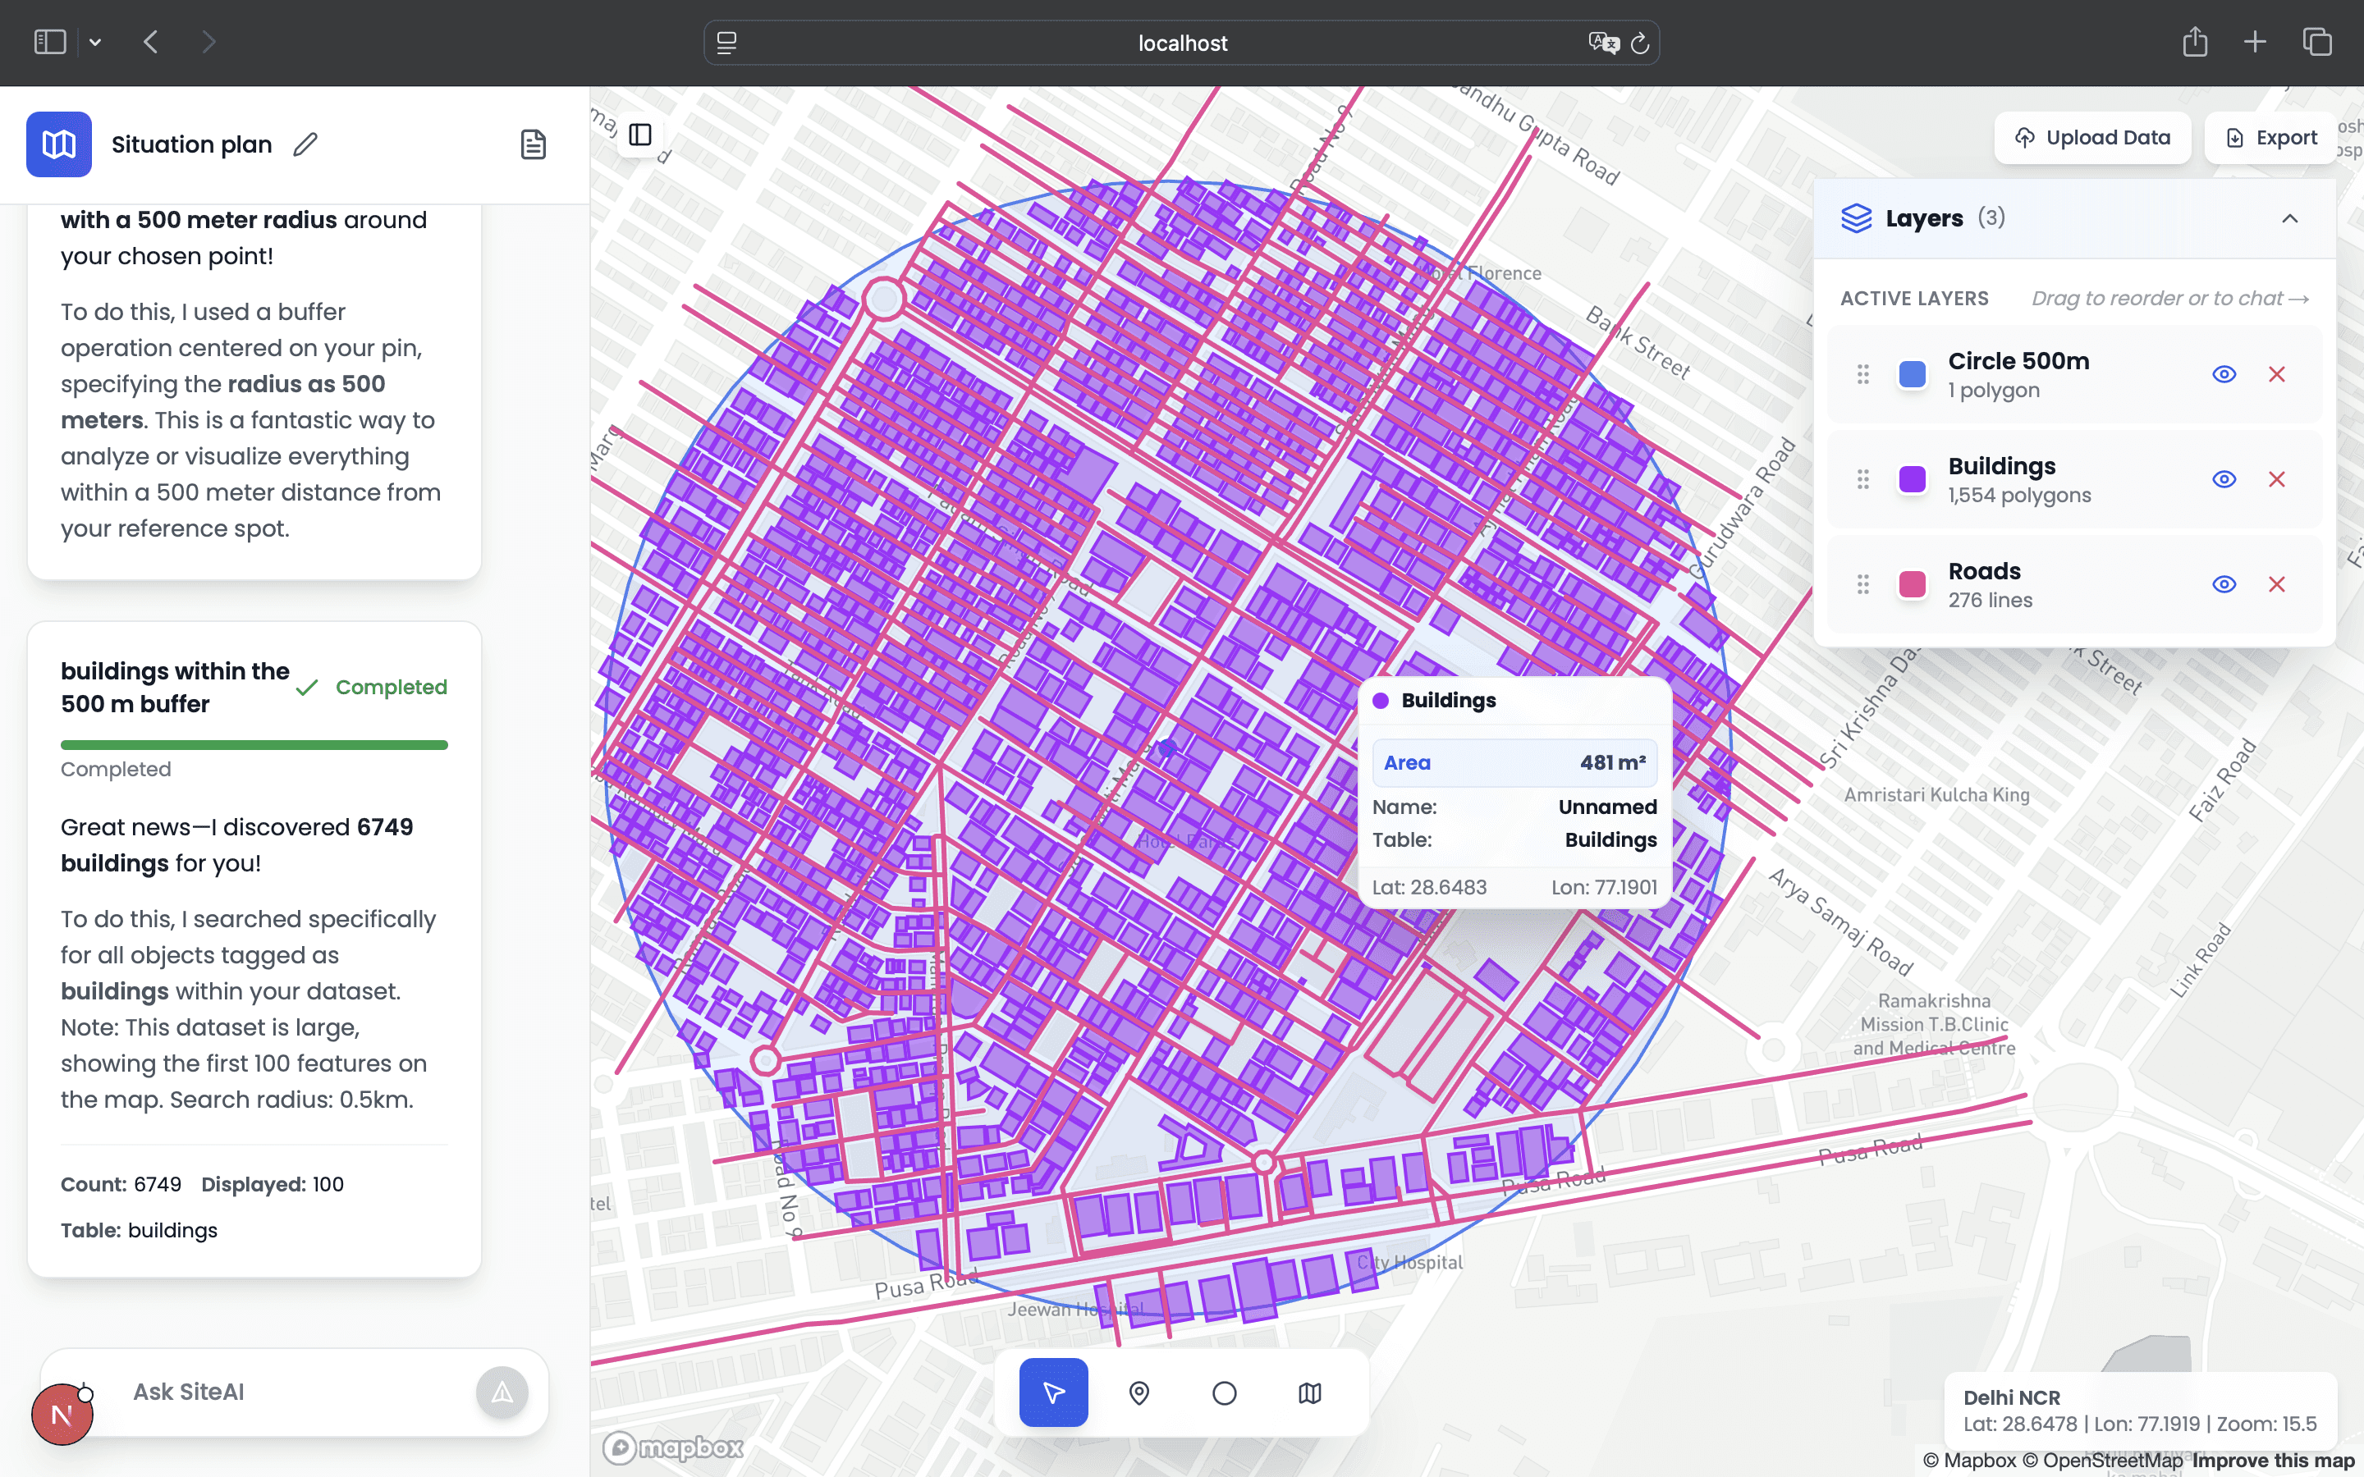This screenshot has width=2364, height=1477.
Task: Click the 276 lines count text
Action: coord(1990,600)
